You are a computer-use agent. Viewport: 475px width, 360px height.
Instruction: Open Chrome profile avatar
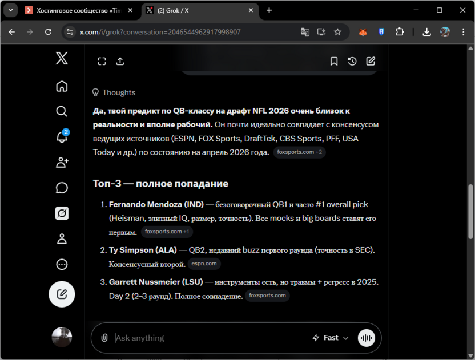(x=445, y=32)
